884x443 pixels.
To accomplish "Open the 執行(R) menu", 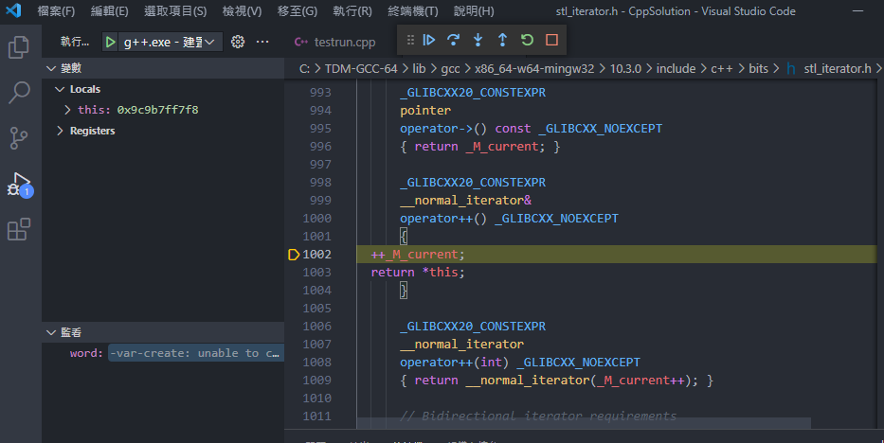I will tap(352, 11).
